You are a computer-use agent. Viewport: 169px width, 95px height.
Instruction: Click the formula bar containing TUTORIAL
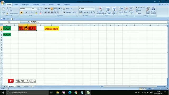pos(98,22)
